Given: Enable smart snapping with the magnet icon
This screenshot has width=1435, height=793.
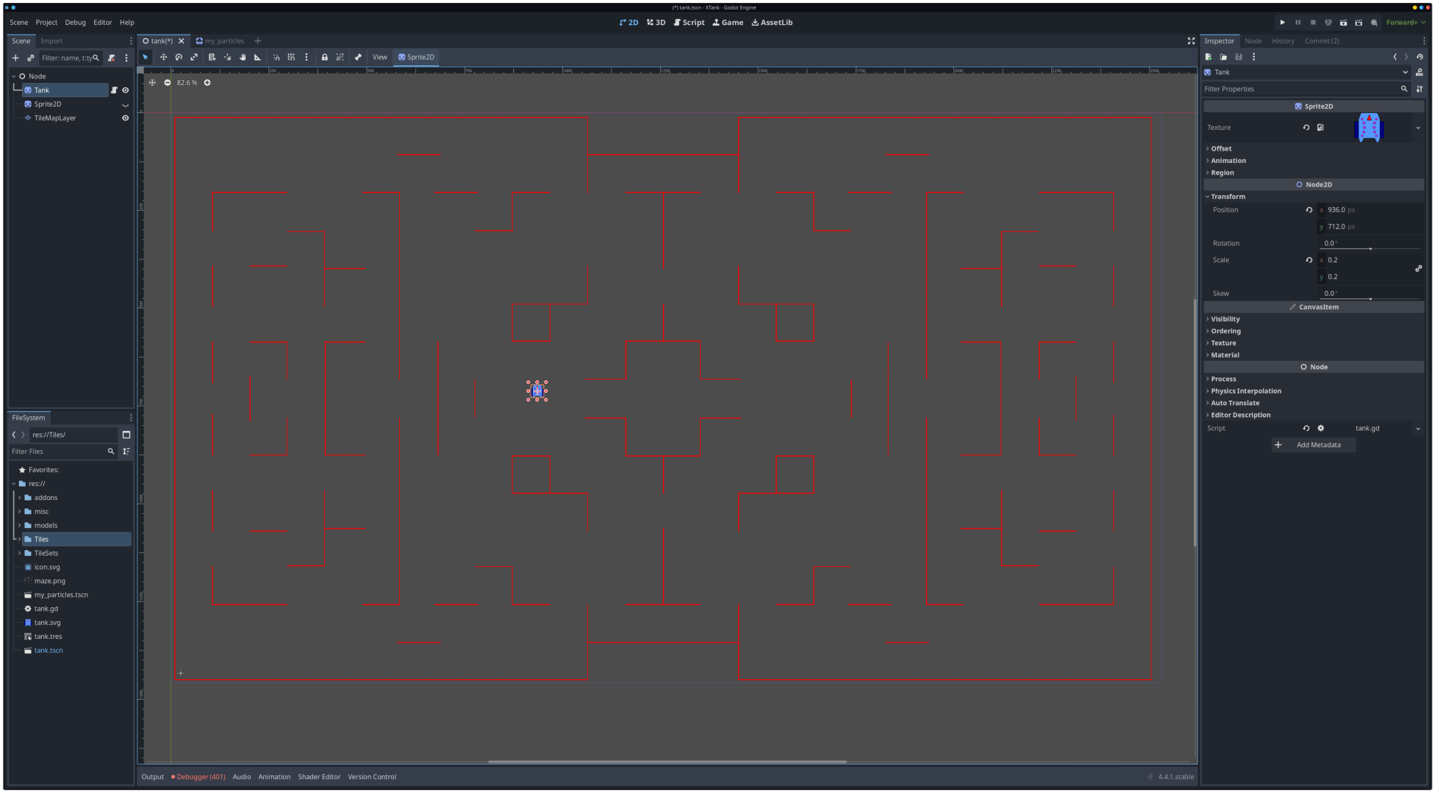Looking at the screenshot, I should [x=276, y=57].
